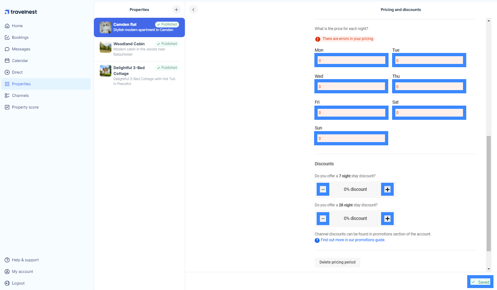The height and width of the screenshot is (290, 497).
Task: Select the Delightful 3-Bed Cottage listing
Action: 139,75
